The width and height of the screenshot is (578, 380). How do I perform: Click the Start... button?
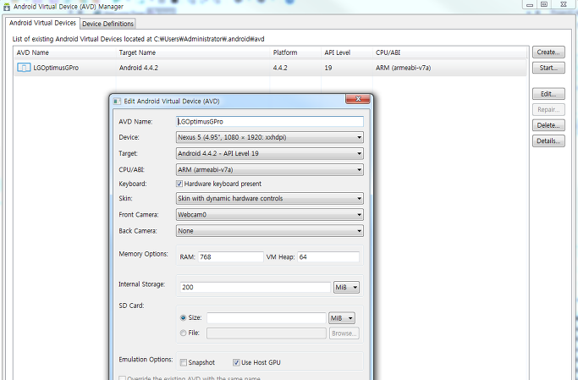click(548, 68)
